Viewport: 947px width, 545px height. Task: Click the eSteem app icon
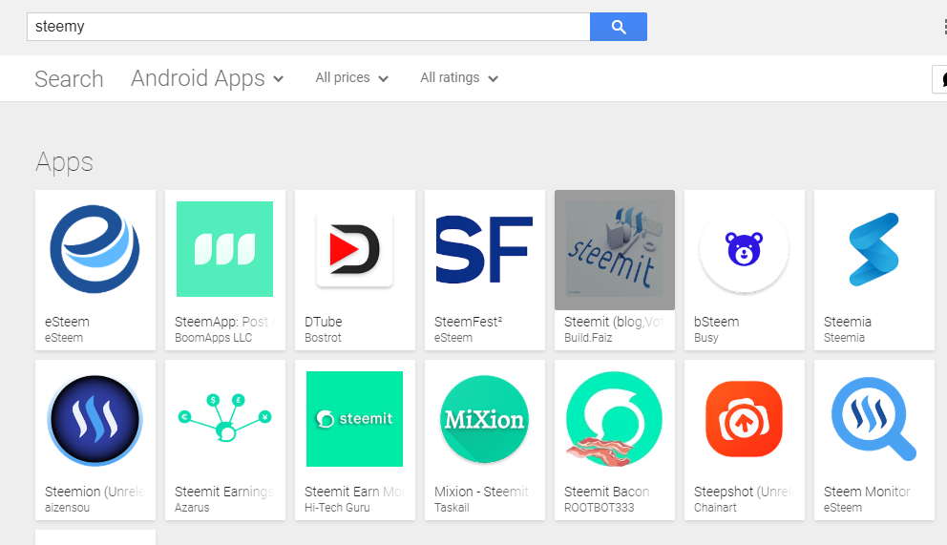coord(95,249)
